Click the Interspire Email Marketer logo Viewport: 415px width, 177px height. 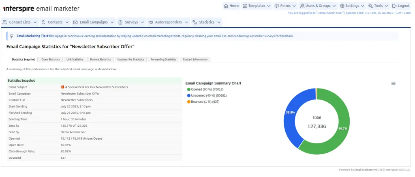point(41,9)
